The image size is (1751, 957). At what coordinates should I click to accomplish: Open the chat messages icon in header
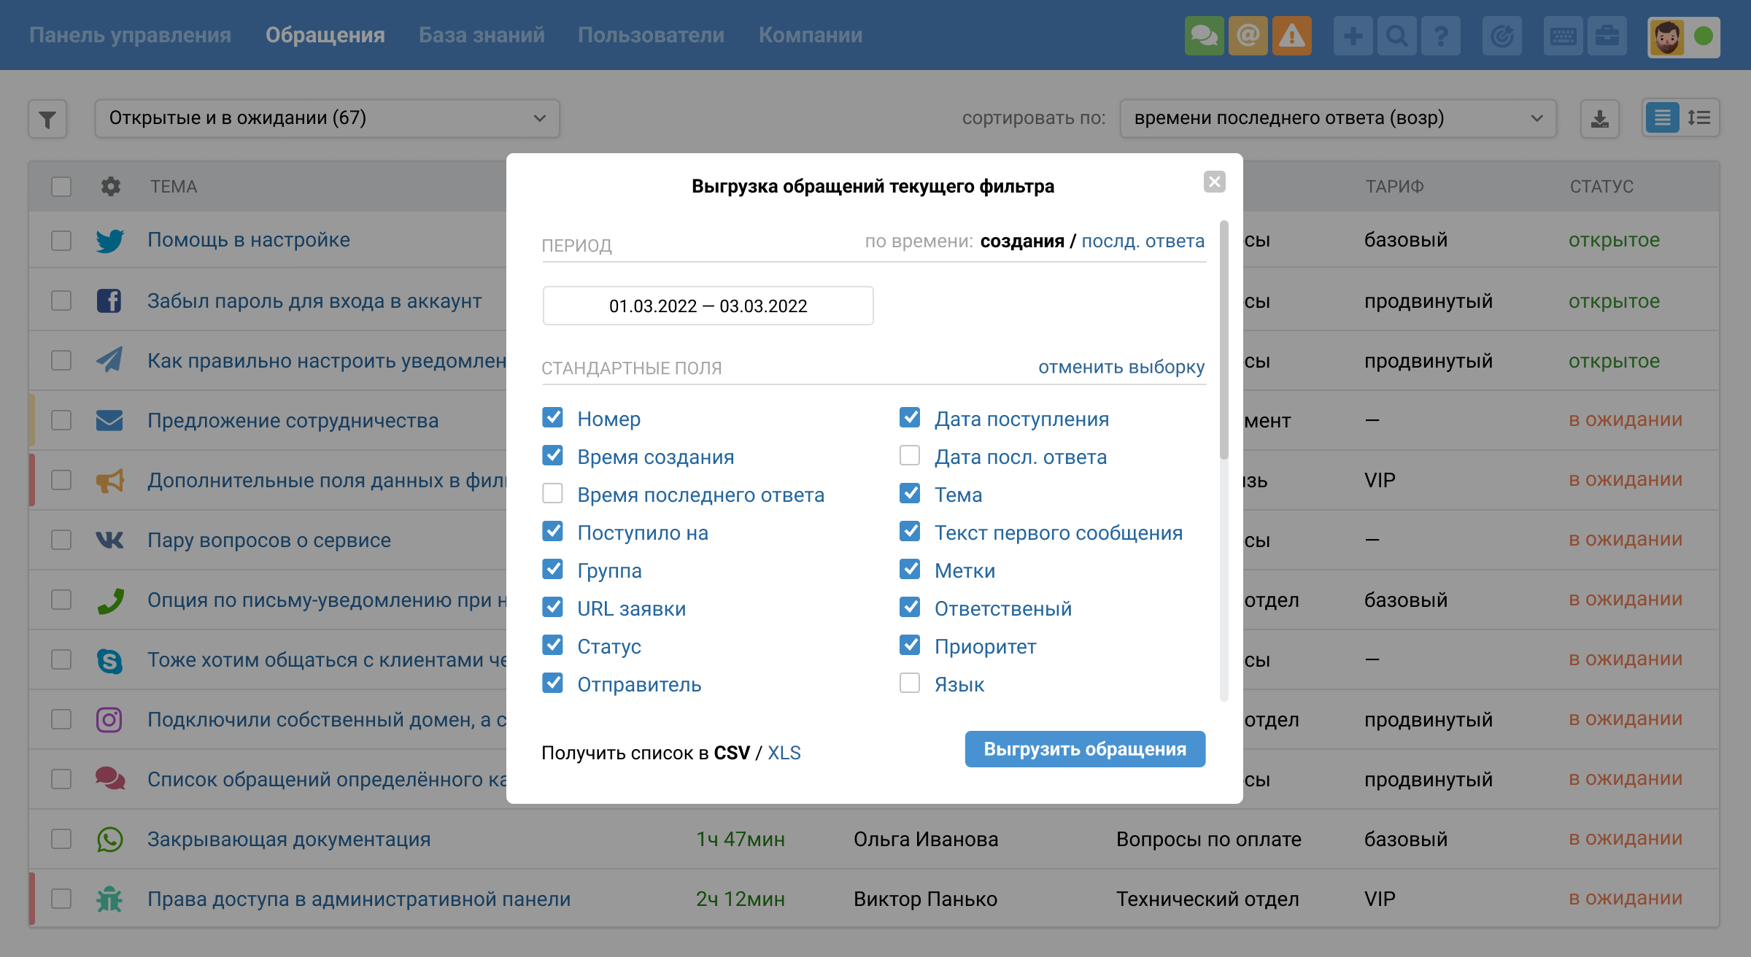pos(1204,36)
